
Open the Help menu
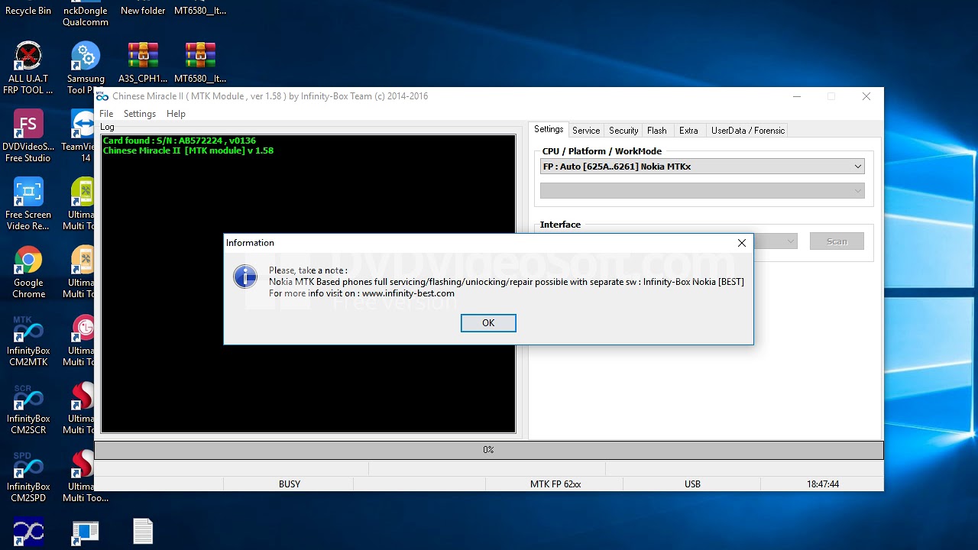pyautogui.click(x=176, y=114)
